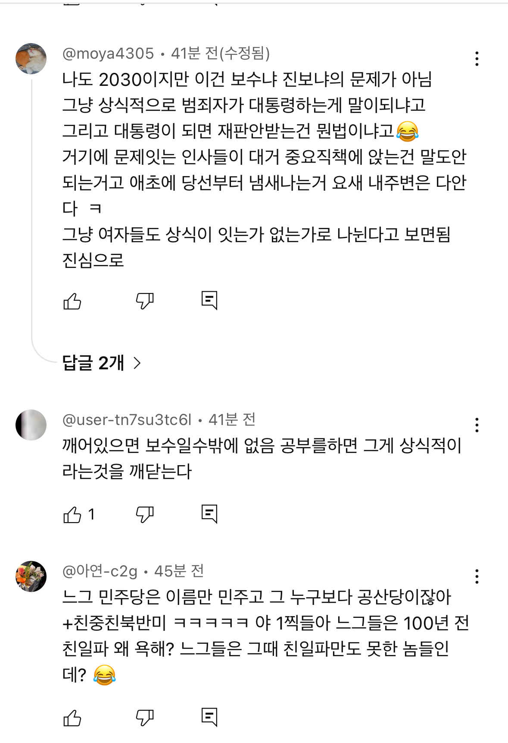
Task: Open more options for @아연-c2g comment
Action: click(477, 576)
